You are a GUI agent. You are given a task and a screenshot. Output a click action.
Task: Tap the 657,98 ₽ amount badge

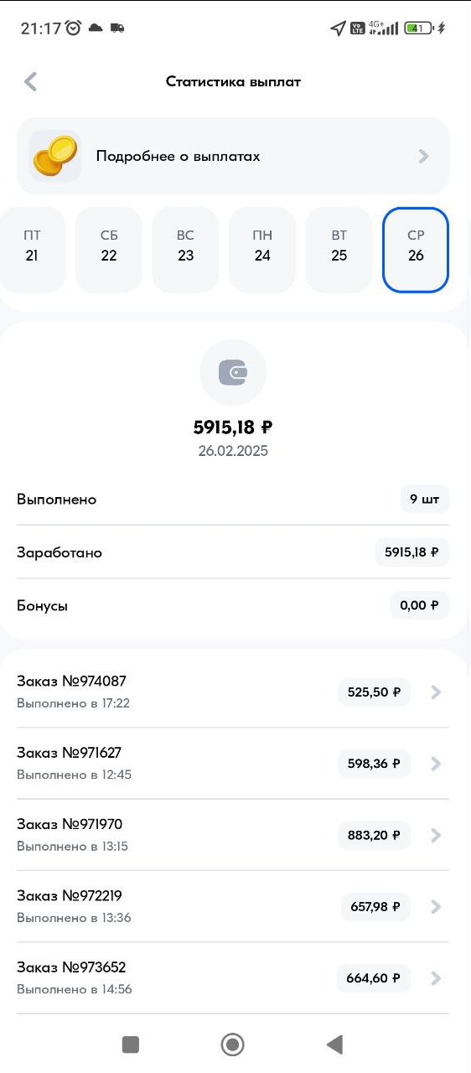point(375,906)
